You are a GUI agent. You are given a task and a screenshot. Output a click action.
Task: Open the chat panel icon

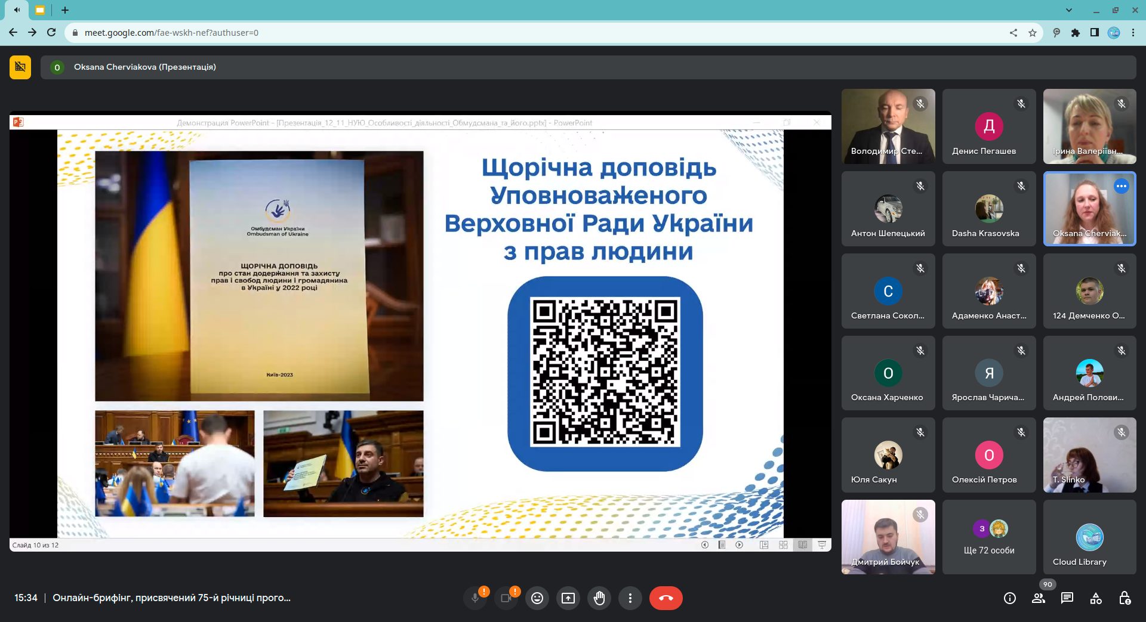1067,598
